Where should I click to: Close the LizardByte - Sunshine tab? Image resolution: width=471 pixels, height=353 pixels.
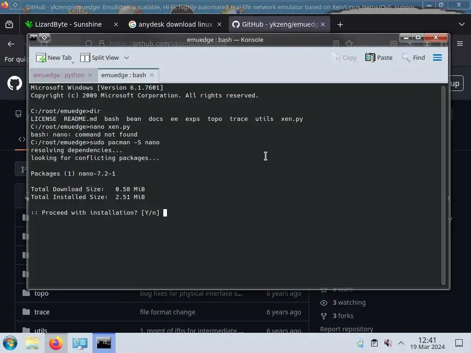pos(116,25)
